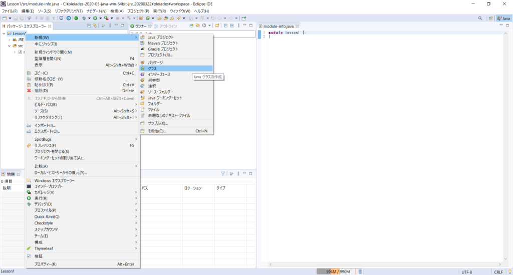The image size is (513, 275).
Task: Switch to Outline (アウトライン) tab
Action: [x=166, y=26]
